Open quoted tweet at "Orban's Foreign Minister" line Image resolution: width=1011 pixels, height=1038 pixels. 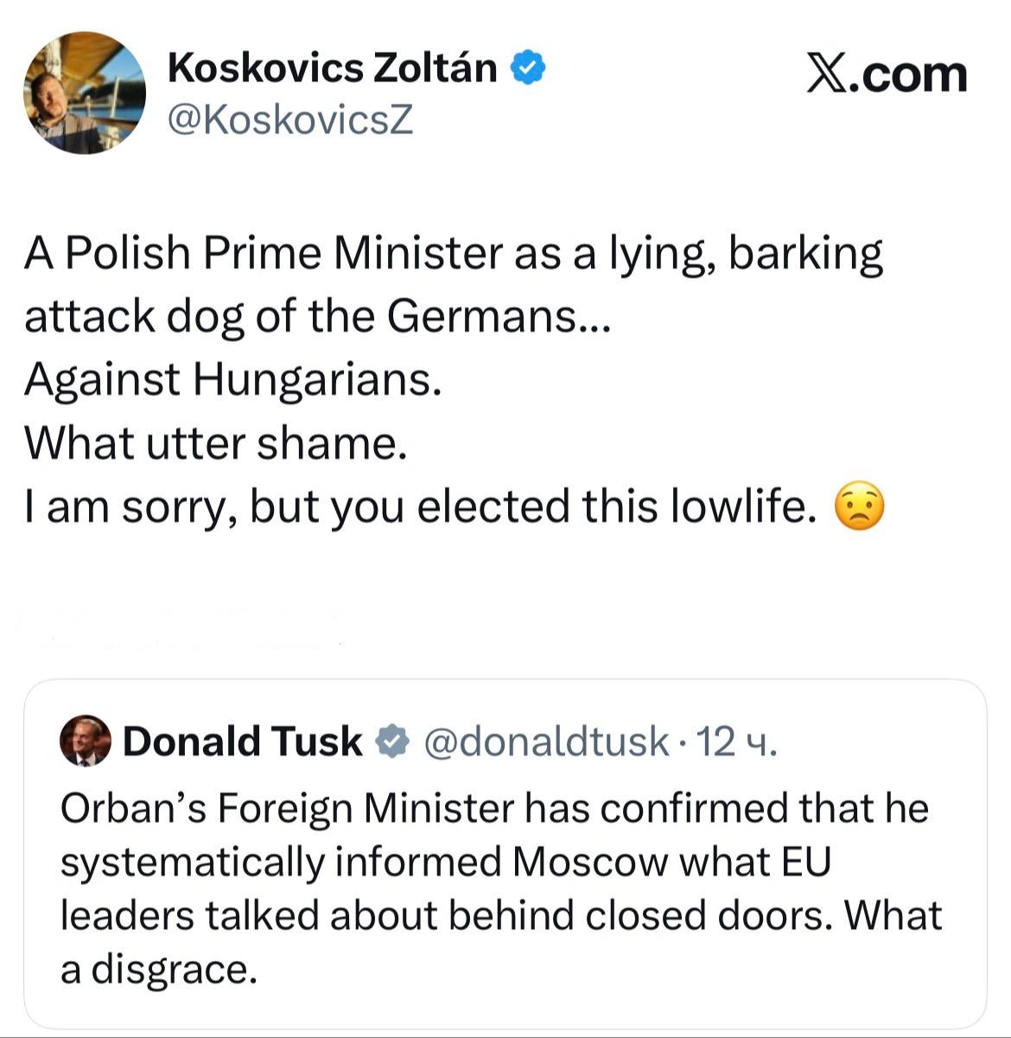(x=494, y=809)
